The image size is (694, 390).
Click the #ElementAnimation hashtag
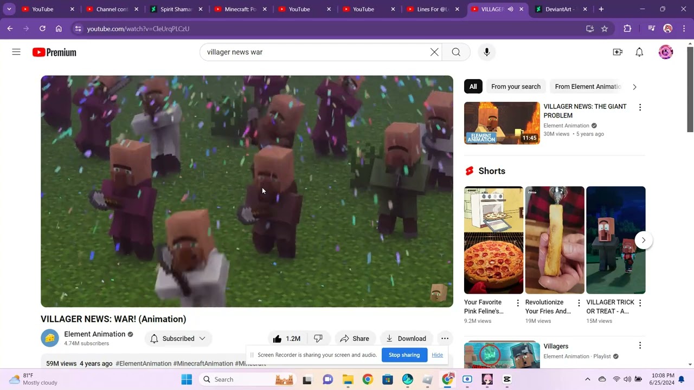point(143,363)
